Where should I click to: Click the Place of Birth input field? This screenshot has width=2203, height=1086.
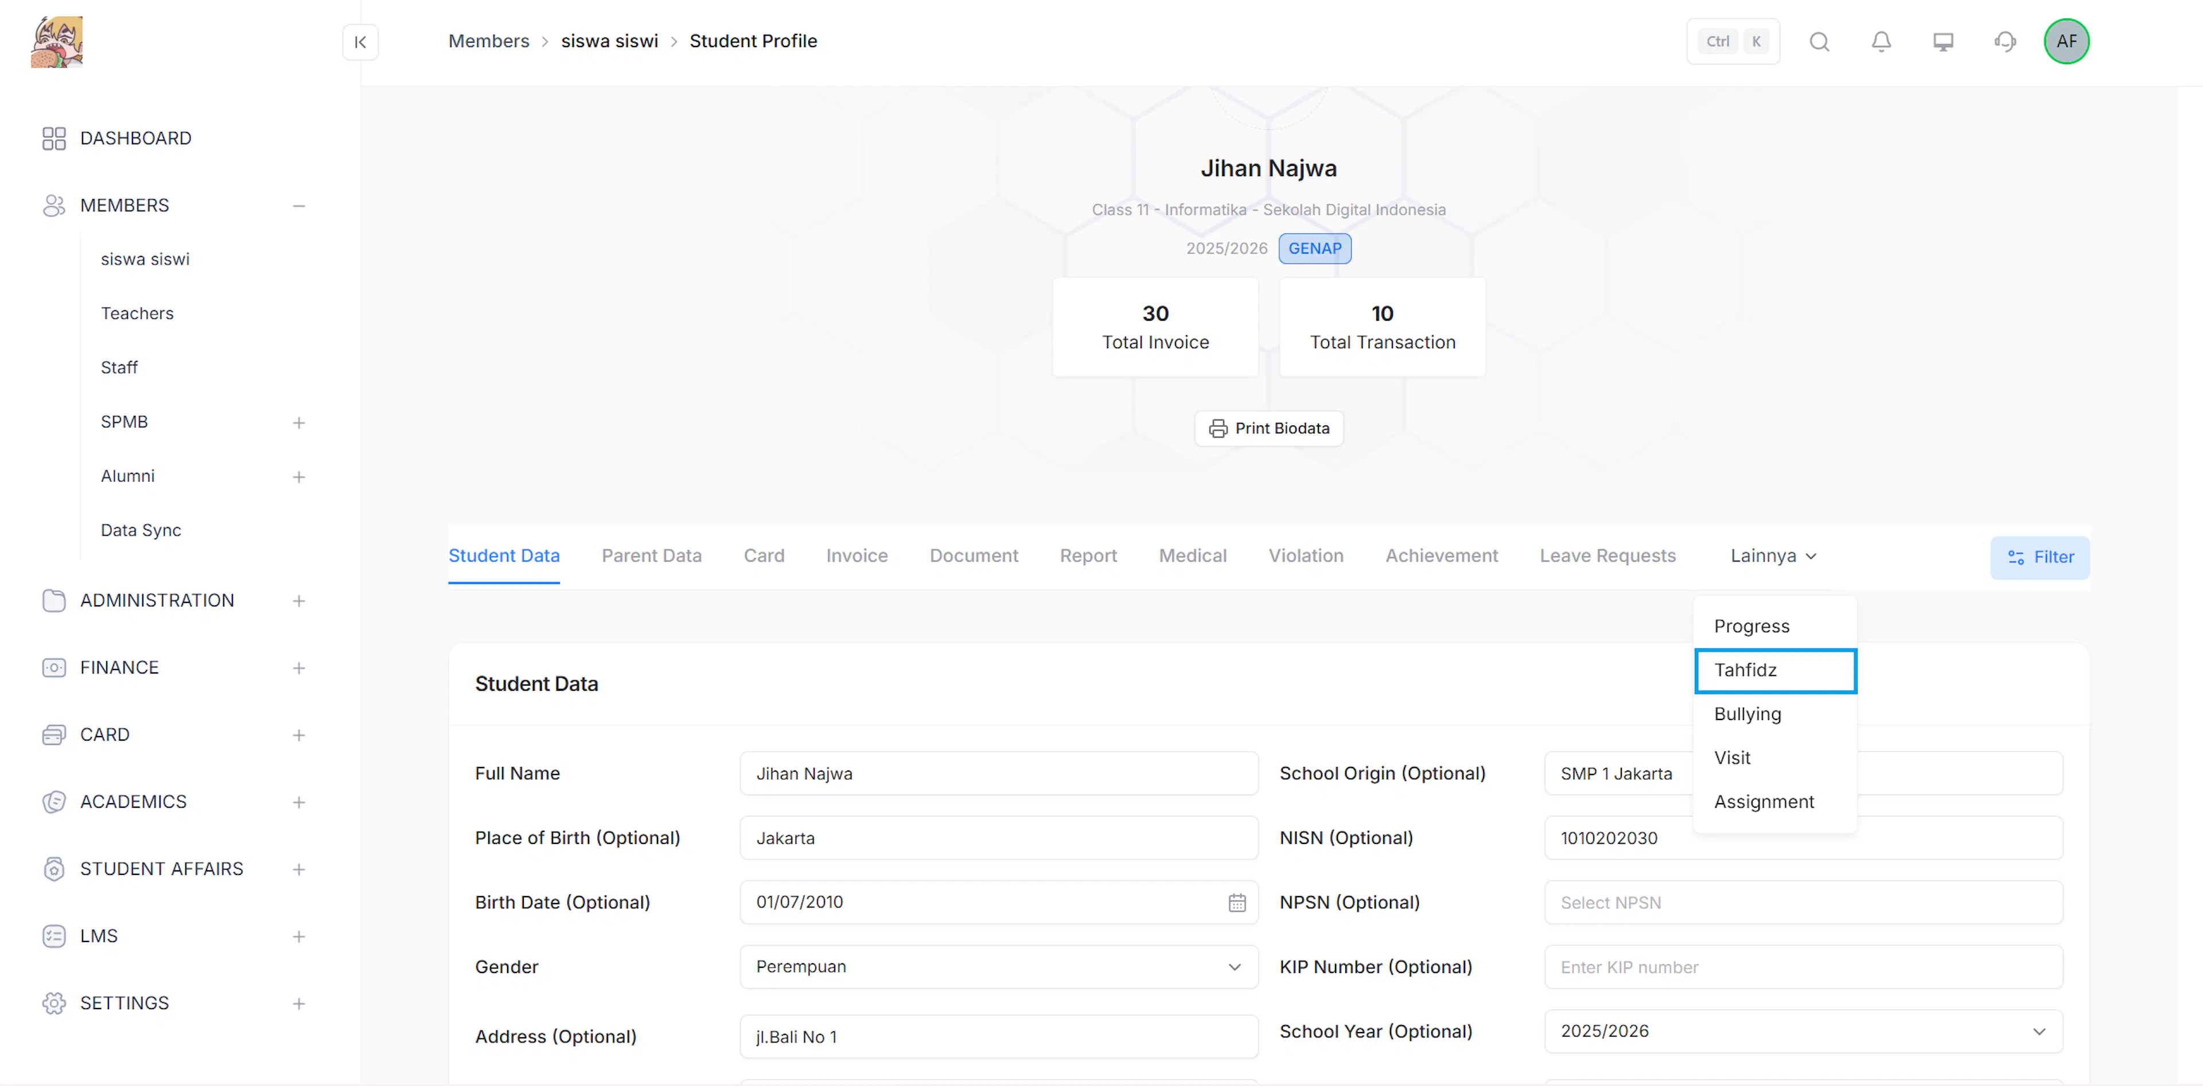tap(998, 838)
